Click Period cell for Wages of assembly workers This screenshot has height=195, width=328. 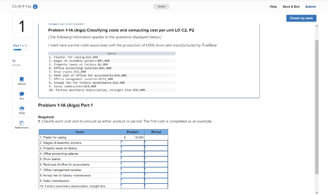point(156,143)
